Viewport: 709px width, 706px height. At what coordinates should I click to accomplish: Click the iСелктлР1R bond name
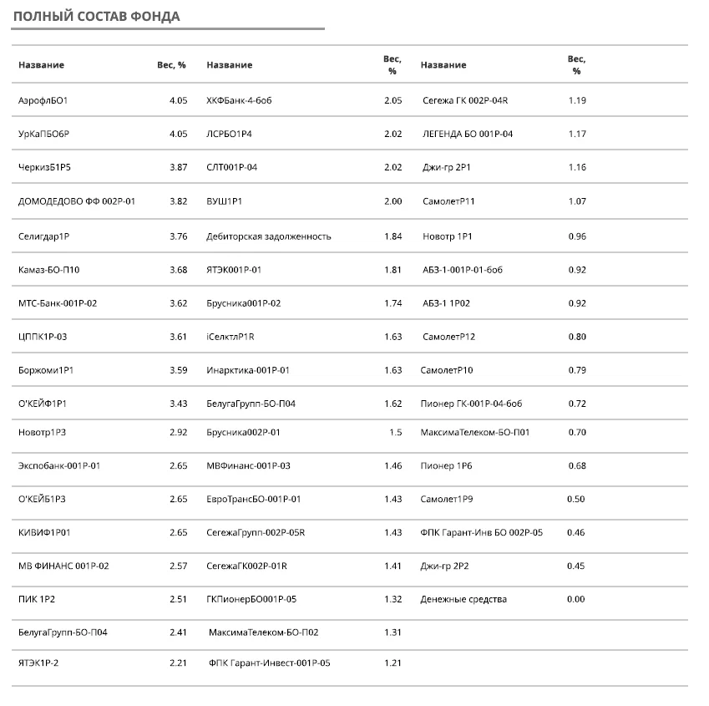230,336
